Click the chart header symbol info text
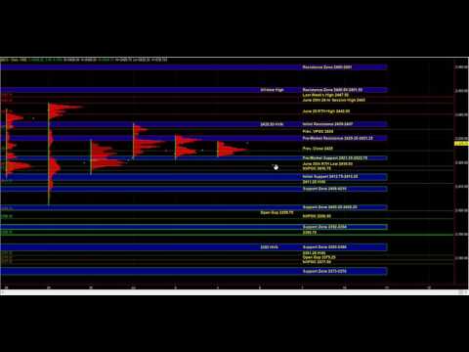 click(x=84, y=60)
